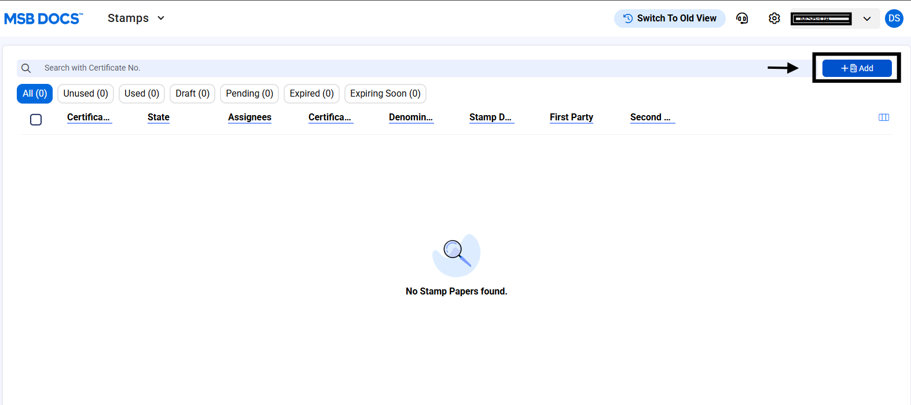Click Switch To Old View button

[x=670, y=19]
